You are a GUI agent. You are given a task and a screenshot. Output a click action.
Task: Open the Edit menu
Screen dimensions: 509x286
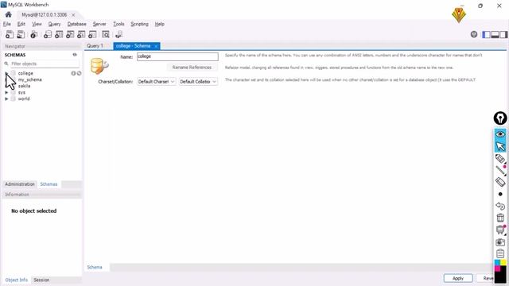21,24
